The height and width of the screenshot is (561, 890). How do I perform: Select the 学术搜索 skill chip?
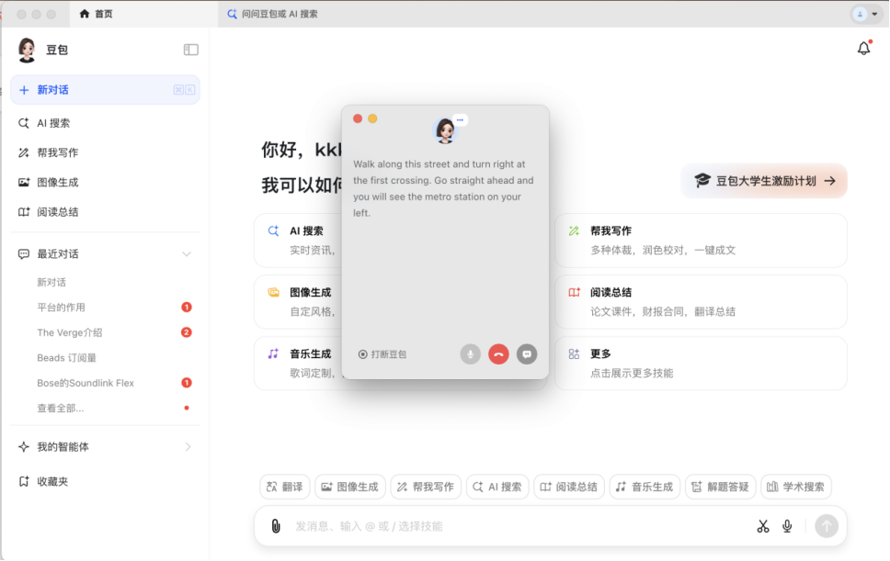click(x=796, y=487)
